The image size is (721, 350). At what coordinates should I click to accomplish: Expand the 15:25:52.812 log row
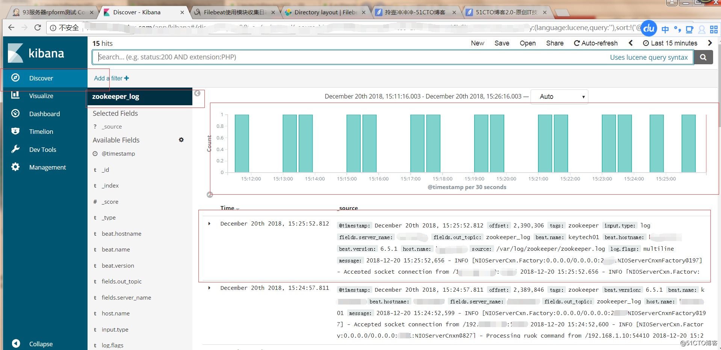(209, 224)
